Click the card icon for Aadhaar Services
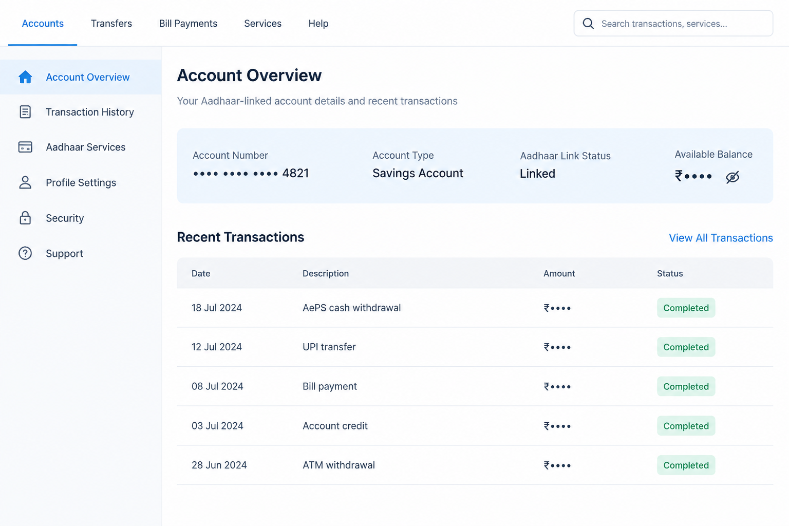This screenshot has height=526, width=789. tap(25, 147)
